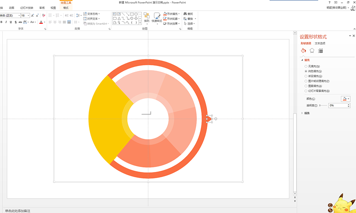Close the 设置形状格式 format pane
The image size is (356, 213).
(x=354, y=36)
